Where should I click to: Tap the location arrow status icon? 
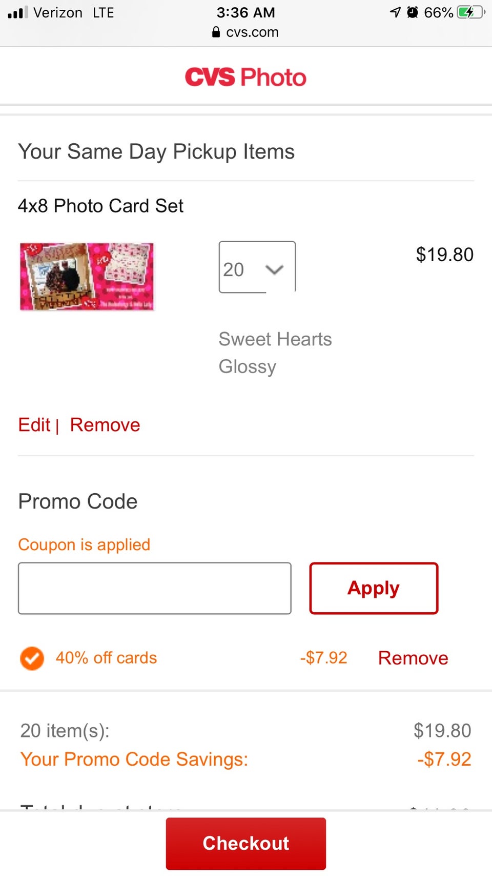pos(395,12)
